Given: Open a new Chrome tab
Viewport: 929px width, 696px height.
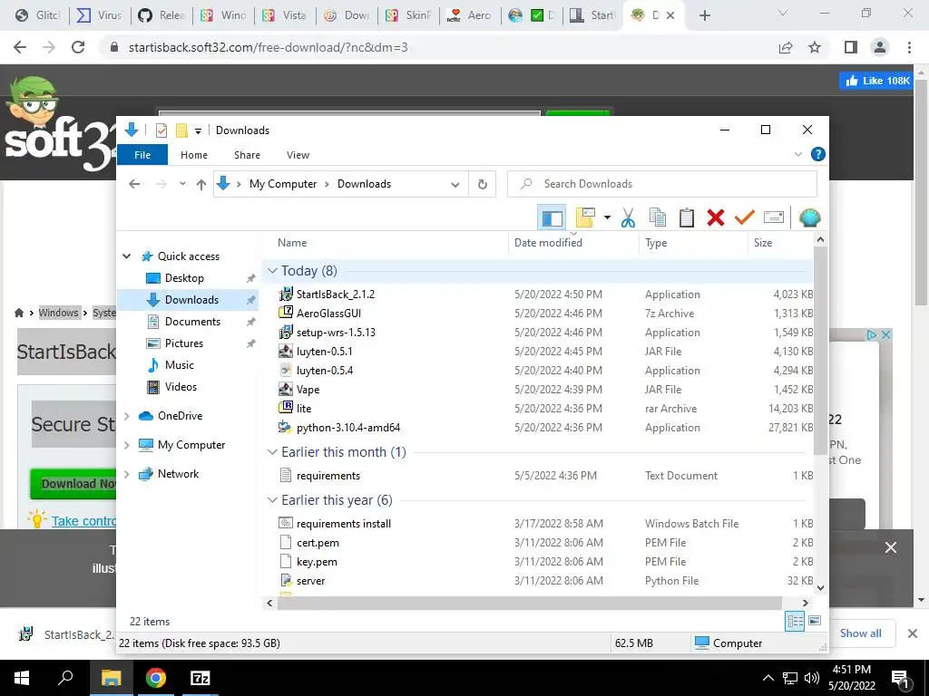Looking at the screenshot, I should 704,15.
